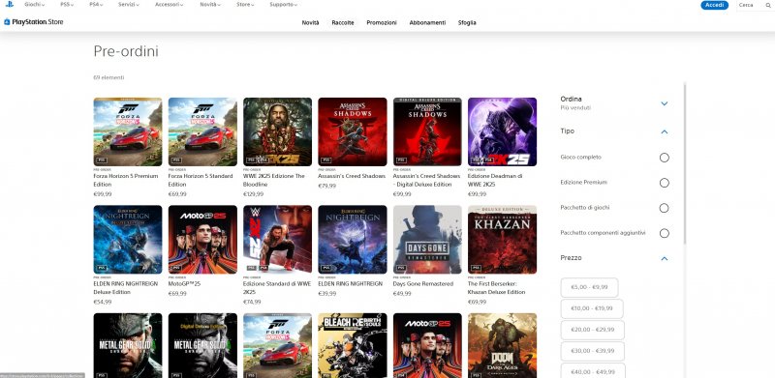Image resolution: width=775 pixels, height=378 pixels.
Task: Open the PS4 dropdown menu
Action: [x=96, y=5]
